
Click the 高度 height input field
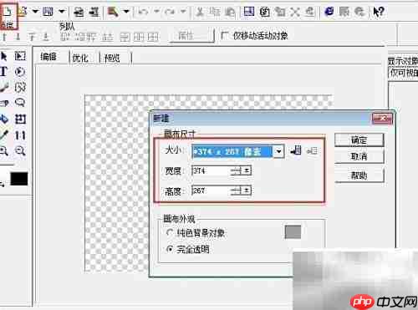point(212,191)
